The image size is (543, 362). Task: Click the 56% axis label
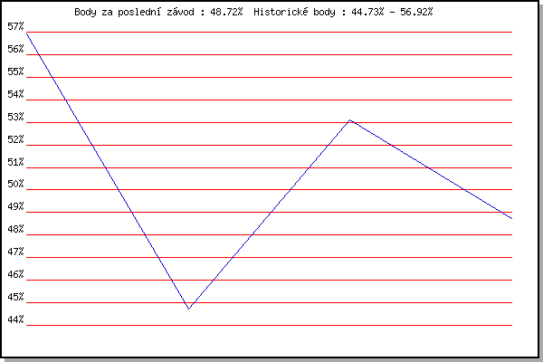[x=15, y=49]
